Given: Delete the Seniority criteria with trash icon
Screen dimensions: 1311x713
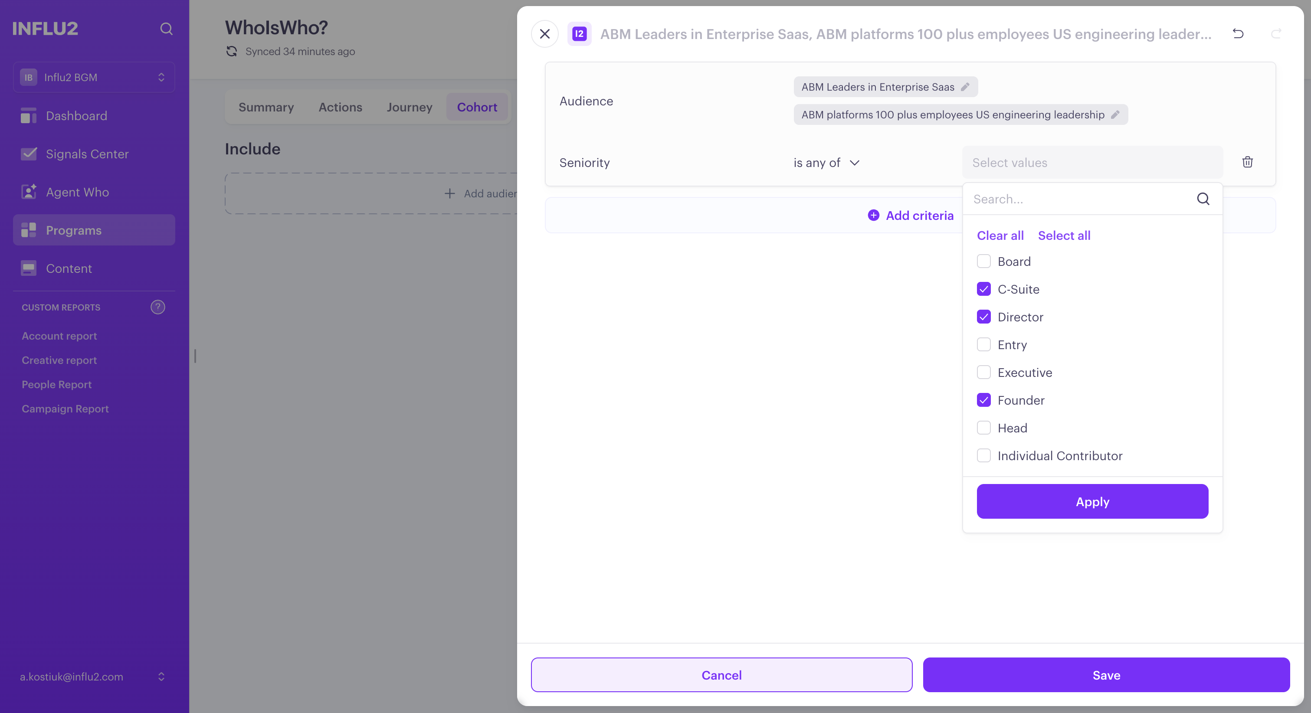Looking at the screenshot, I should click(1247, 162).
